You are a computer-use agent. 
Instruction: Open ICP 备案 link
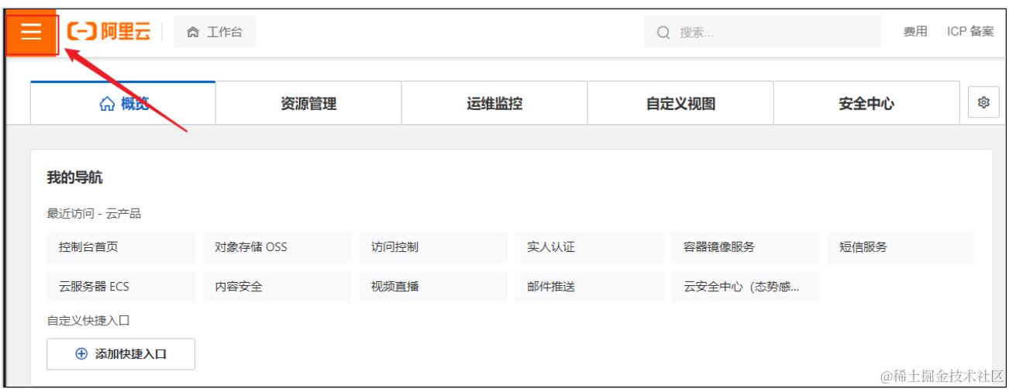click(x=970, y=32)
